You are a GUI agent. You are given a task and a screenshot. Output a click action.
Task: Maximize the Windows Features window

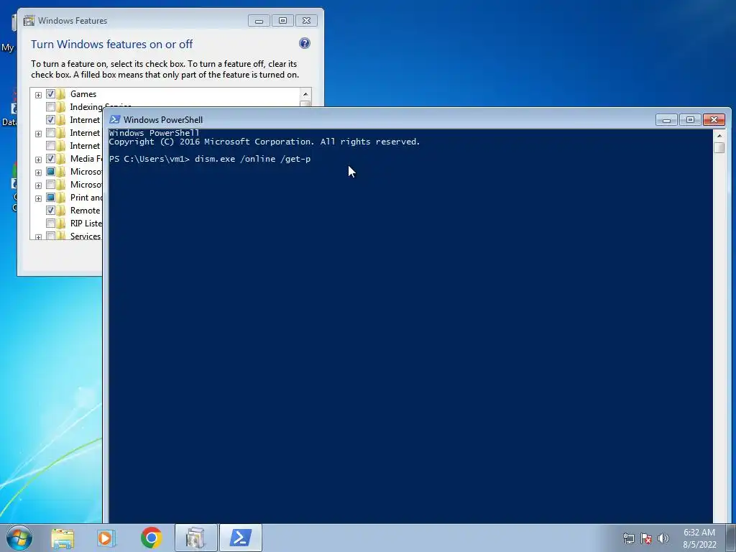pos(282,21)
